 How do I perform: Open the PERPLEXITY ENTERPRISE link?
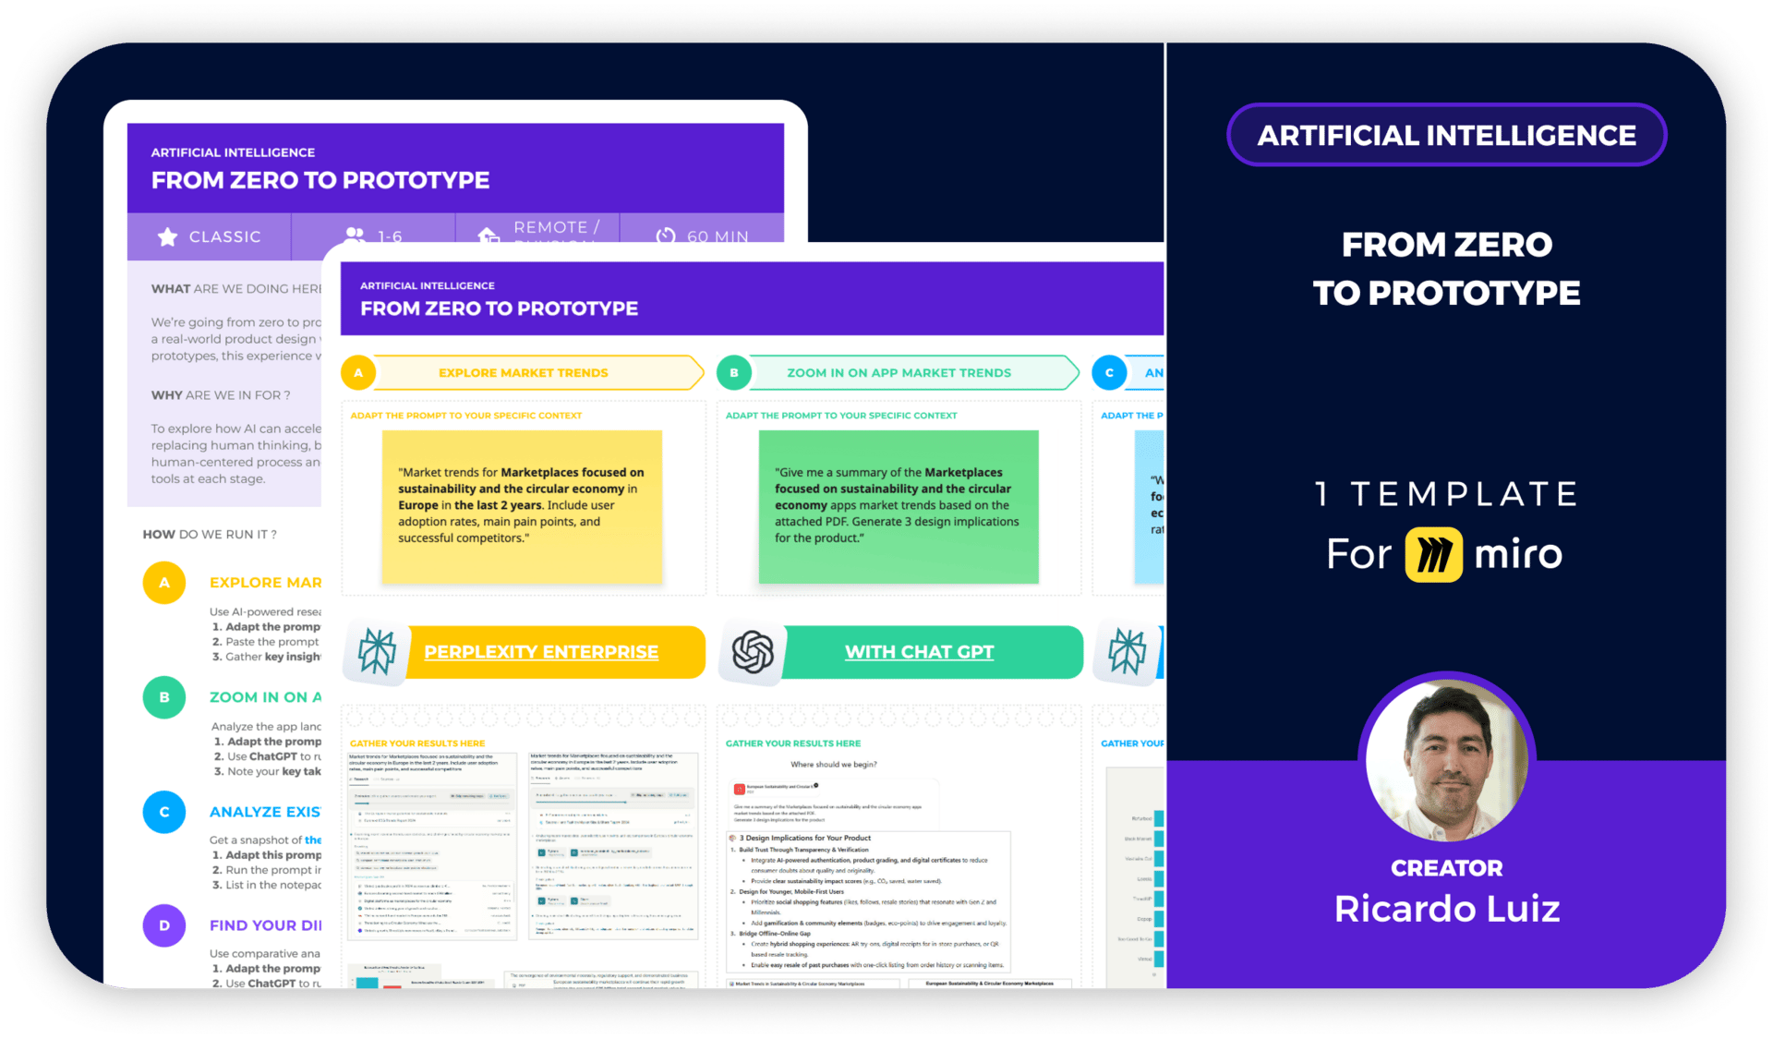[x=541, y=652]
